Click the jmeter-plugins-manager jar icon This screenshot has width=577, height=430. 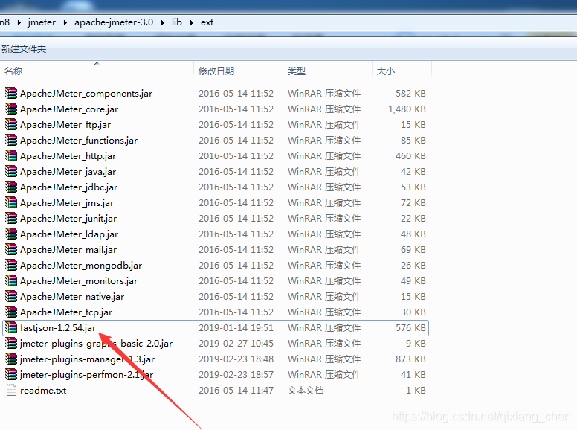pyautogui.click(x=11, y=359)
